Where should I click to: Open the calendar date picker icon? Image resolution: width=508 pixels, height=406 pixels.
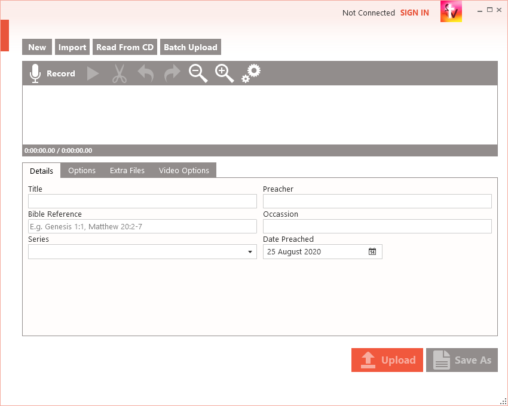tap(372, 251)
